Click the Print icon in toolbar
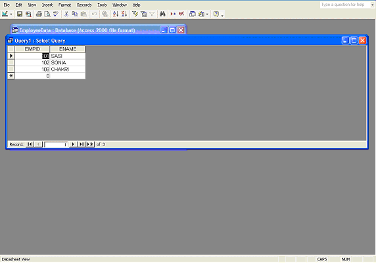 39,14
